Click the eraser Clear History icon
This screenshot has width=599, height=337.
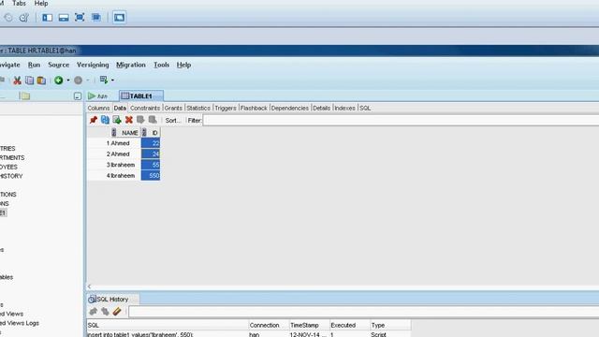tap(117, 312)
